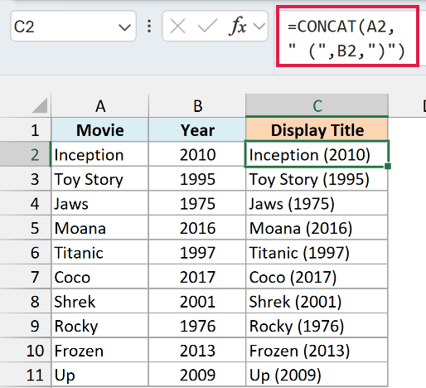
Task: Open the Name Box dropdown arrow
Action: coord(124,27)
